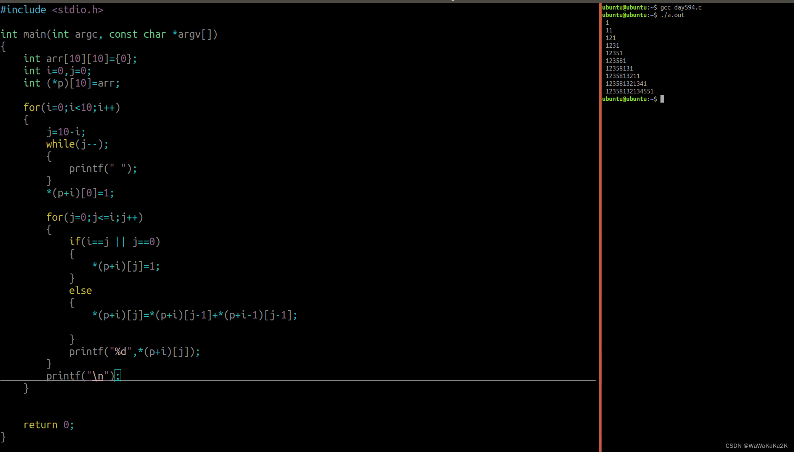The image size is (794, 452).
Task: Click the printf %d statement
Action: click(x=134, y=352)
